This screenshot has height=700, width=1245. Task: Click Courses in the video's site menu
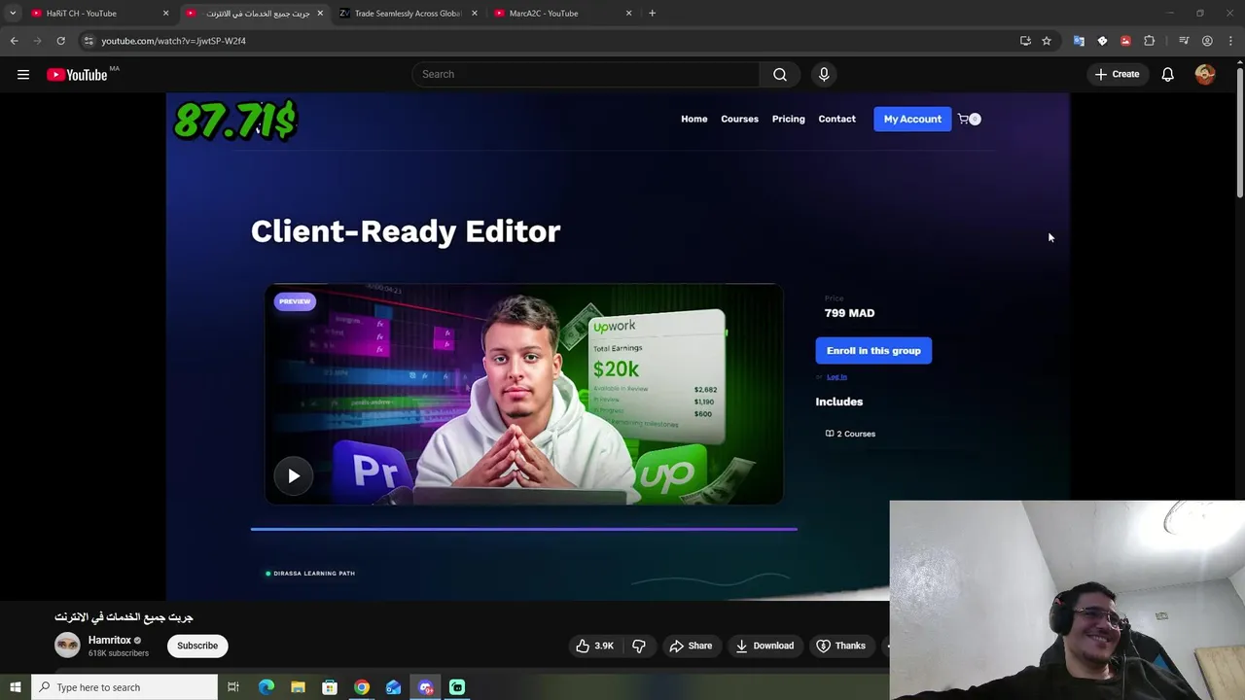tap(739, 119)
